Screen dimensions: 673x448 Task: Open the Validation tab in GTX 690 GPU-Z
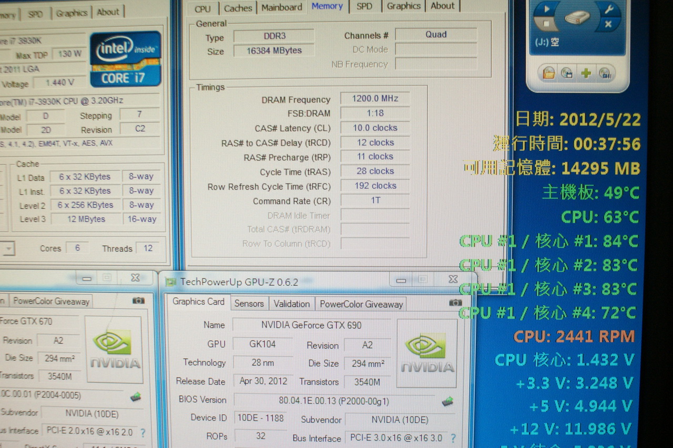click(292, 304)
